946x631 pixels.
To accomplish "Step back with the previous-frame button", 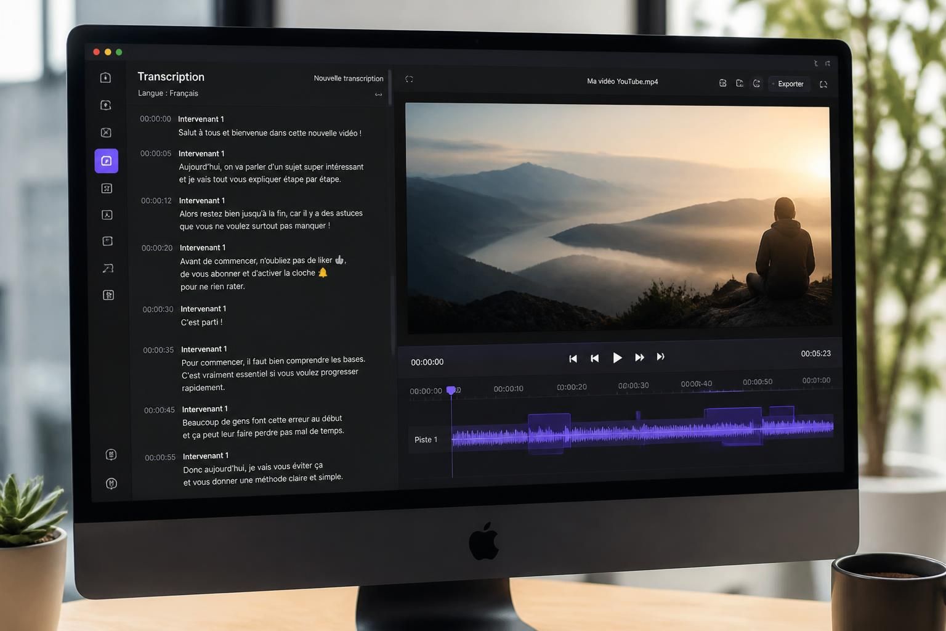I will click(x=594, y=358).
